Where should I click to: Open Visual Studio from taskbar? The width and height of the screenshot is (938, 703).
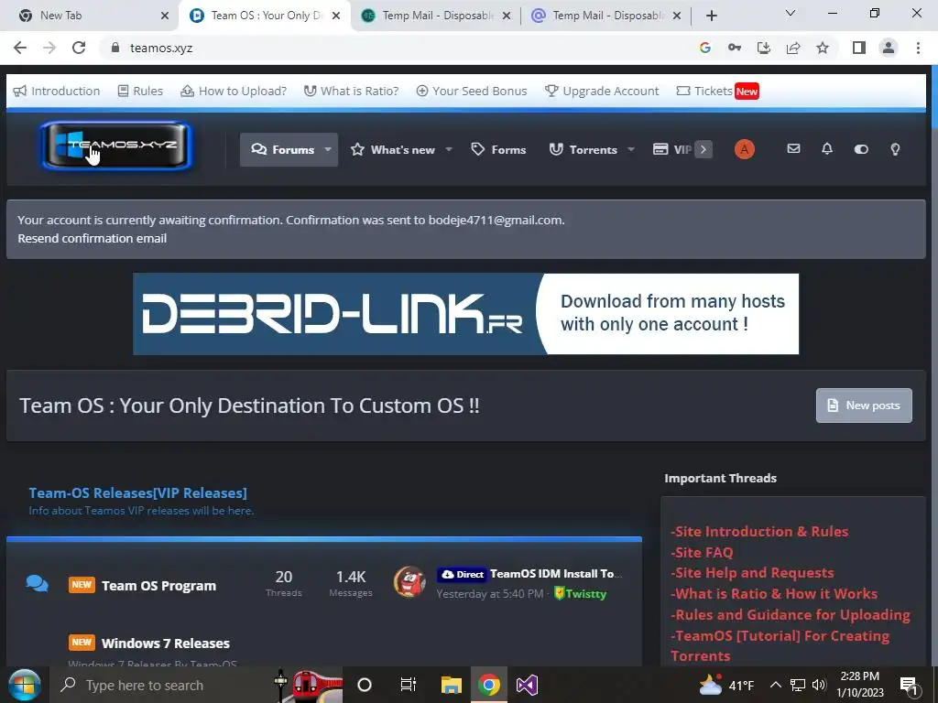pyautogui.click(x=527, y=685)
